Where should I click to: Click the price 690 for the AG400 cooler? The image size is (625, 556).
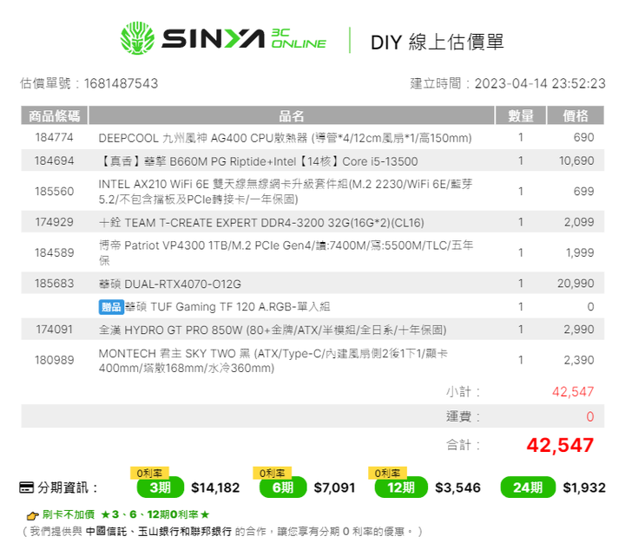[x=584, y=137]
